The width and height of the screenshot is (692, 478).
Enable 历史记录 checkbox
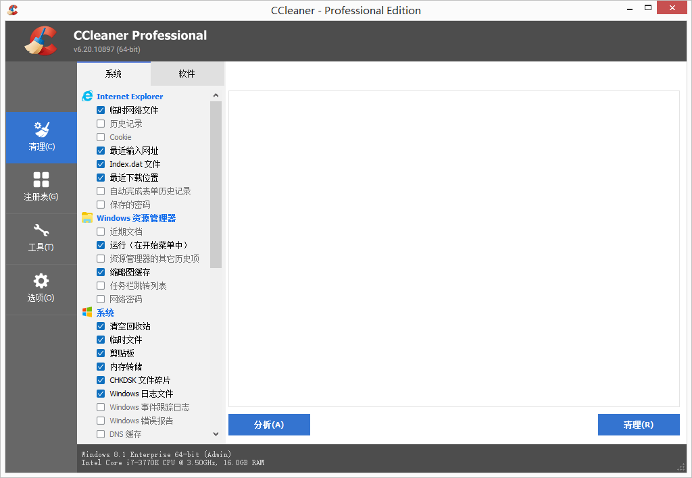[101, 124]
